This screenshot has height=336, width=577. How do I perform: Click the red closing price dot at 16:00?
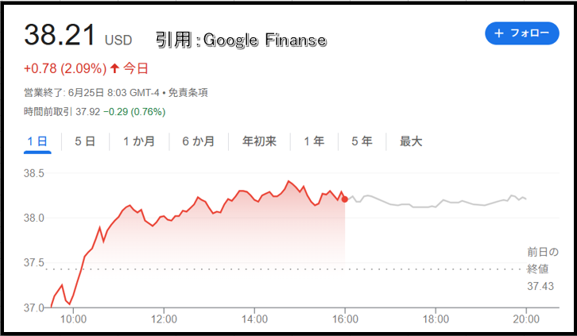[x=345, y=199]
